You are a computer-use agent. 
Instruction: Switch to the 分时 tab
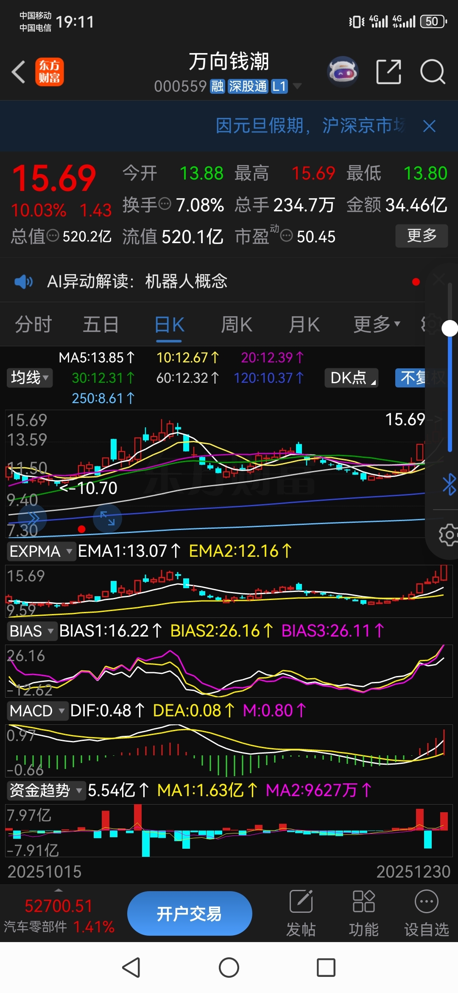tap(34, 325)
